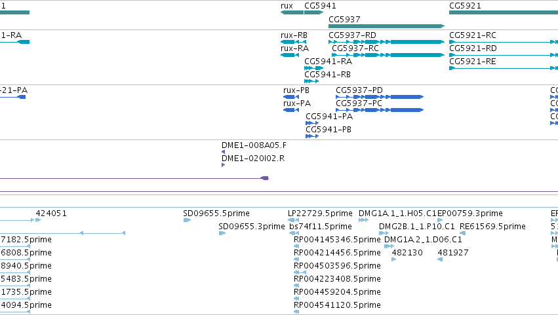This screenshot has height=315, width=558.
Task: Click the 8940.5prime EST line
Action: pos(15,272)
